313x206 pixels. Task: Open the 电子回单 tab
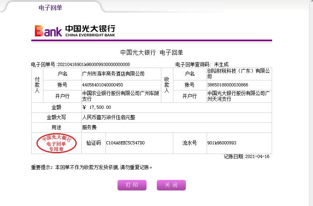[x=50, y=8]
